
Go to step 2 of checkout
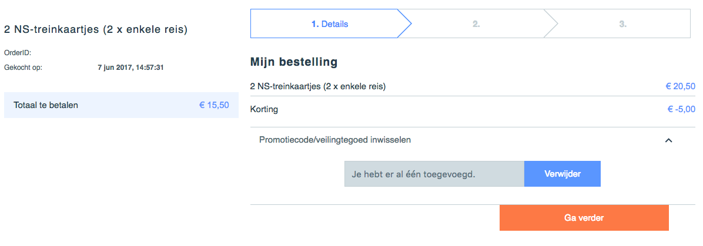coord(476,24)
